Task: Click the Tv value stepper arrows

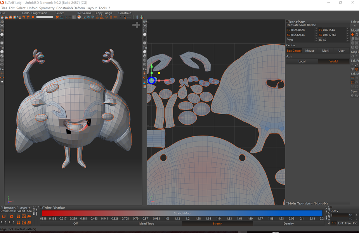Action: coord(348,30)
